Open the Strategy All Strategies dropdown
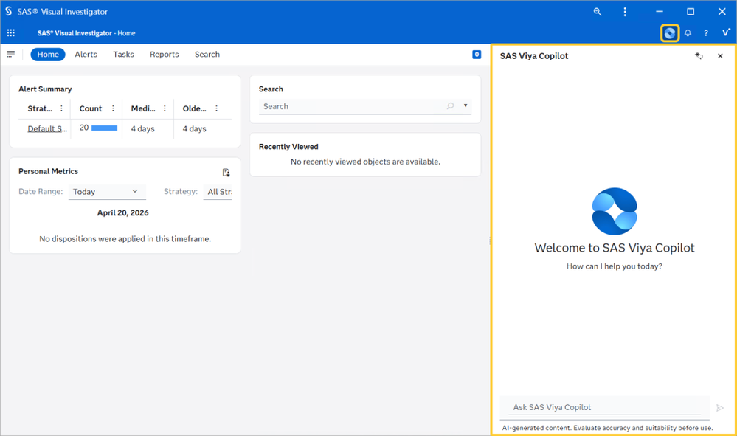 pyautogui.click(x=218, y=192)
